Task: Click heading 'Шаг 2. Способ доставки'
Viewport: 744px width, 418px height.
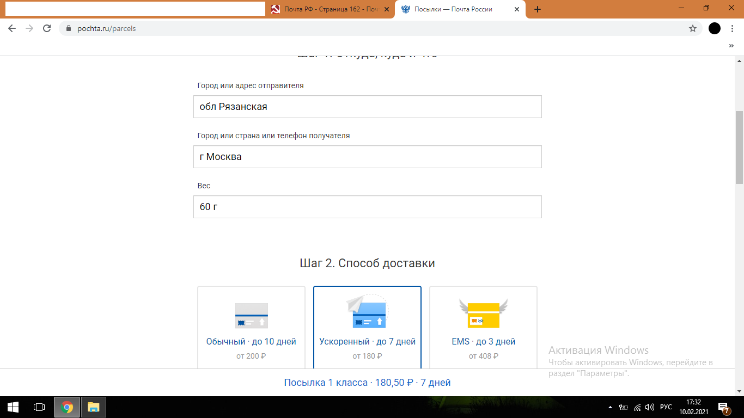Action: pyautogui.click(x=368, y=263)
